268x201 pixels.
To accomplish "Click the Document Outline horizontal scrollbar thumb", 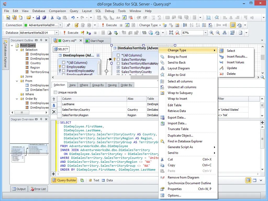I will pyautogui.click(x=22, y=112).
